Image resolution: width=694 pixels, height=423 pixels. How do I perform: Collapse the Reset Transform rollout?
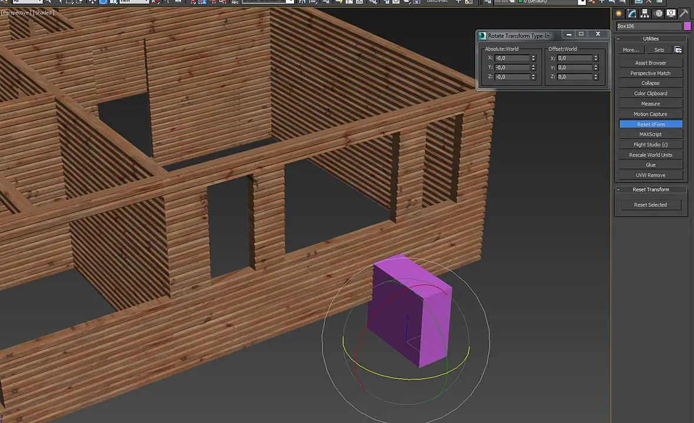coord(618,190)
